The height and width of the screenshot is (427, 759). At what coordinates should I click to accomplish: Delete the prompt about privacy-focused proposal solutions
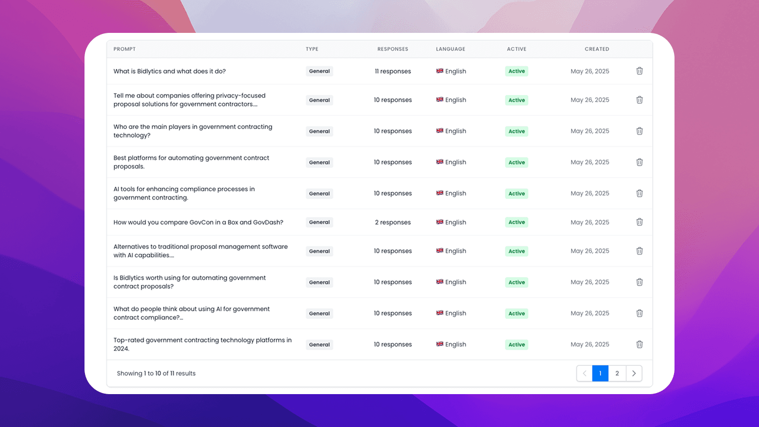point(639,100)
